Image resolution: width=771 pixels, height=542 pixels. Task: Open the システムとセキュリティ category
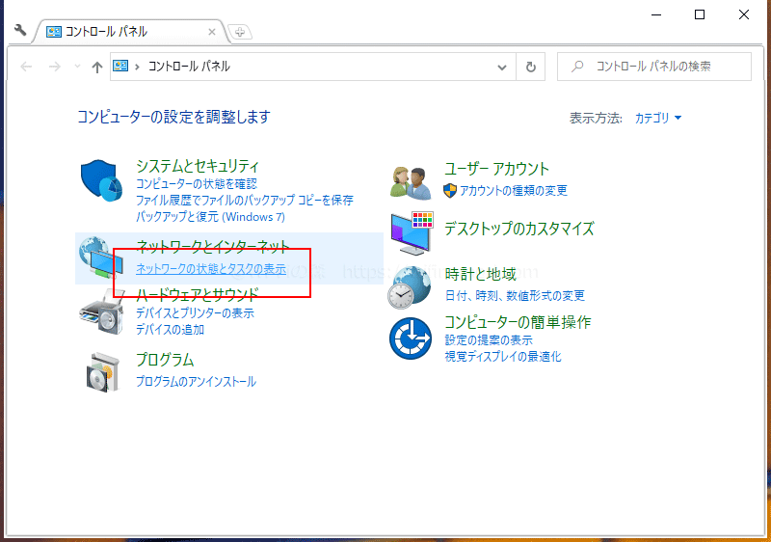(198, 166)
